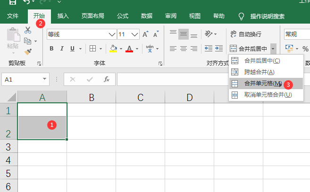Open the 等线 font name dropdown

tap(112, 34)
